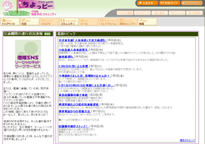This screenshot has height=144, width=205.
Task: Open the Map 地図 tab
Action: (x=148, y=22)
